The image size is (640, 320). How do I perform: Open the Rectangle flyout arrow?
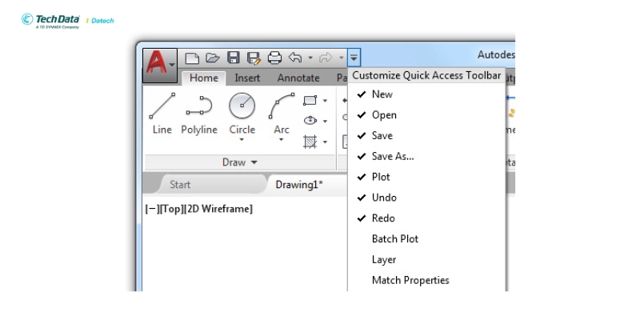point(326,101)
